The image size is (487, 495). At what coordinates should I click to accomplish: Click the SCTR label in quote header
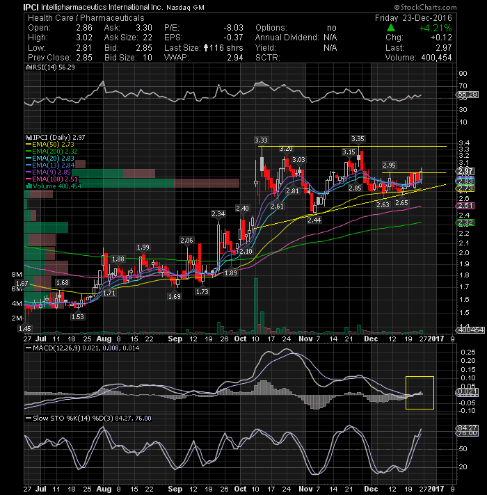(268, 58)
